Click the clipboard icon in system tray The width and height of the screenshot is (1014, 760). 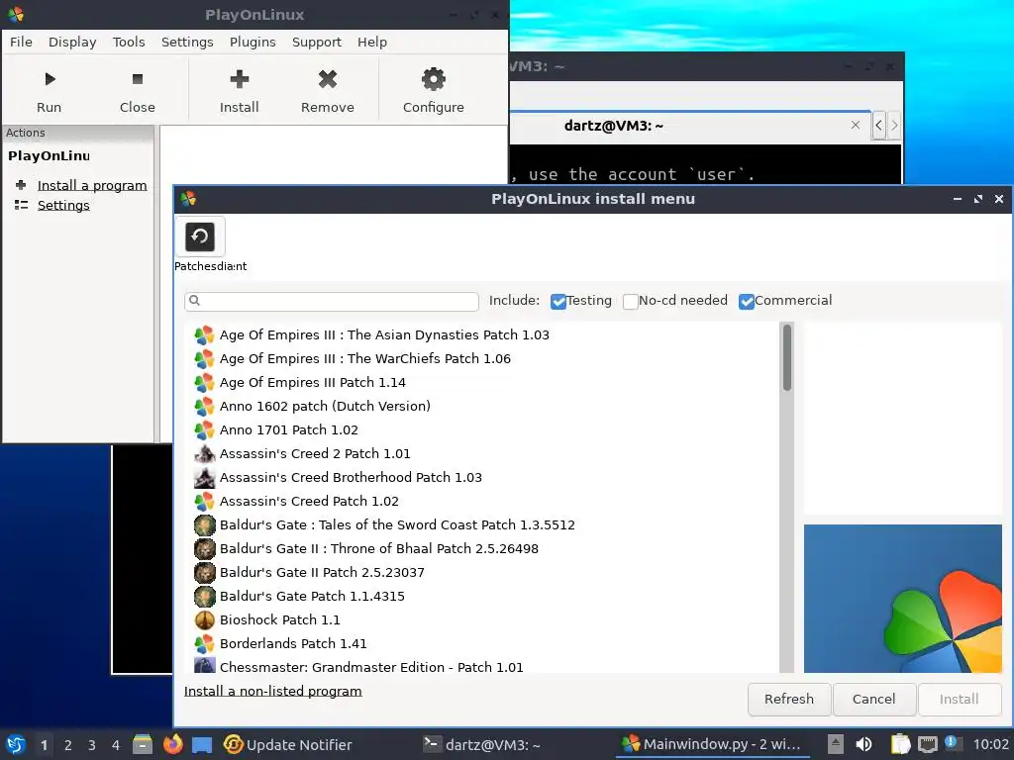pos(900,744)
